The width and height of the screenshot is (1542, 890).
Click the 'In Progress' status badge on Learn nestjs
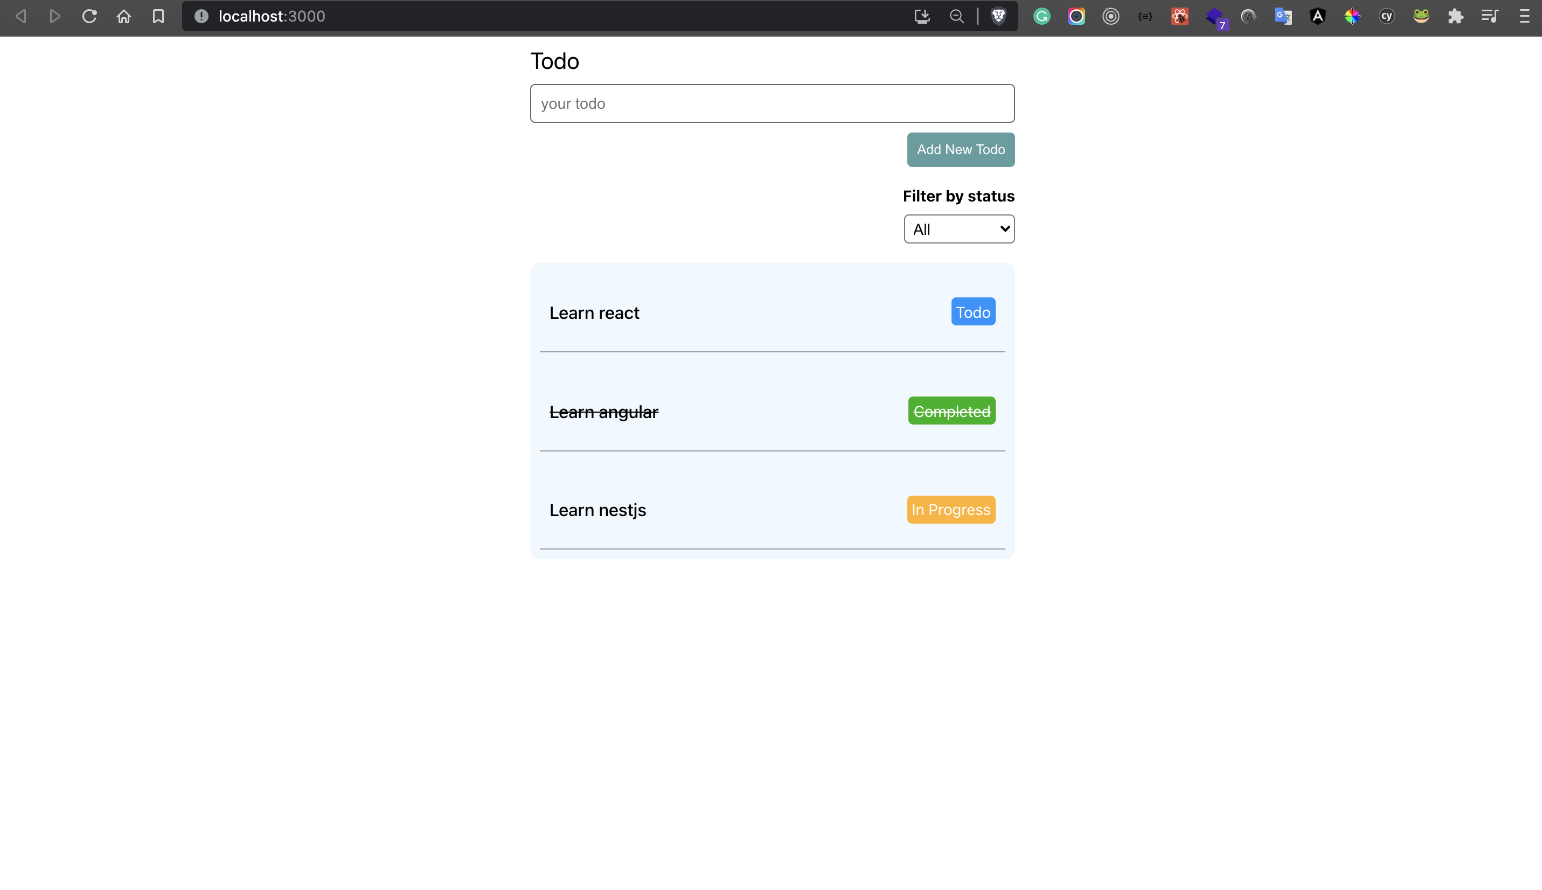[x=951, y=510]
